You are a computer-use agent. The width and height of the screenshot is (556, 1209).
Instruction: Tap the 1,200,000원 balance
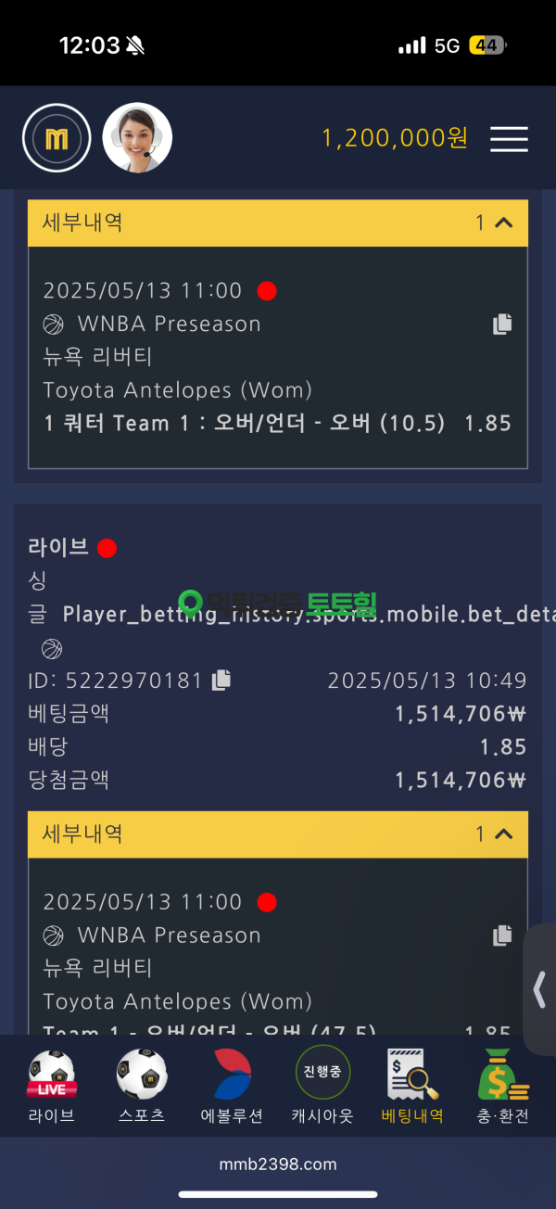click(x=395, y=138)
